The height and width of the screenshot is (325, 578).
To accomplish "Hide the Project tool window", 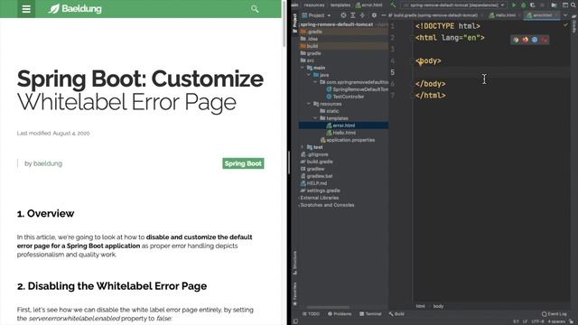I will click(383, 15).
